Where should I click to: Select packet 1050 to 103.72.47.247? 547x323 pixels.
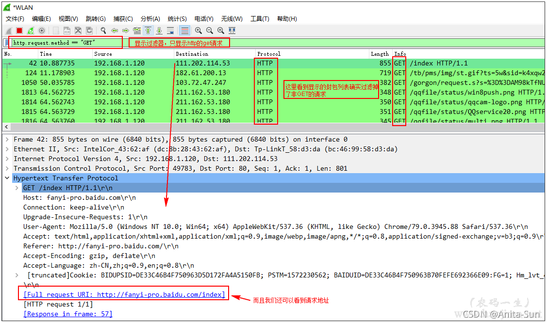coord(274,82)
